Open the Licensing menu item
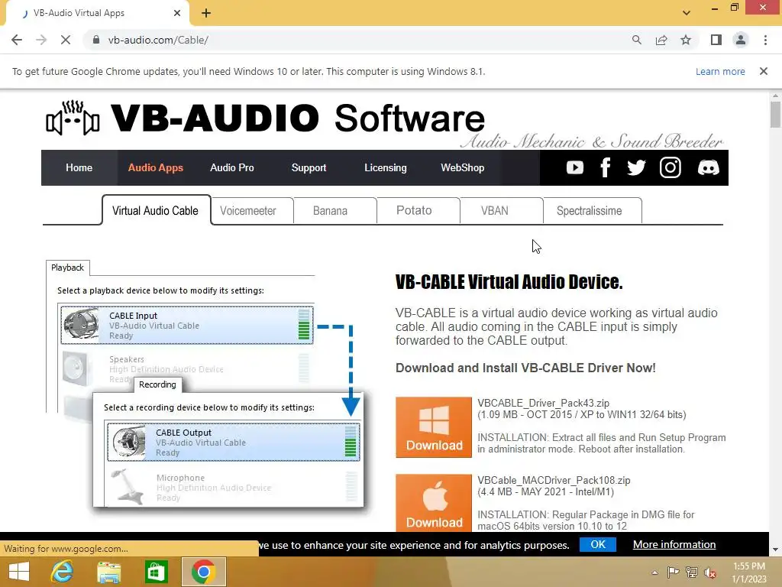This screenshot has width=782, height=587. coord(386,167)
